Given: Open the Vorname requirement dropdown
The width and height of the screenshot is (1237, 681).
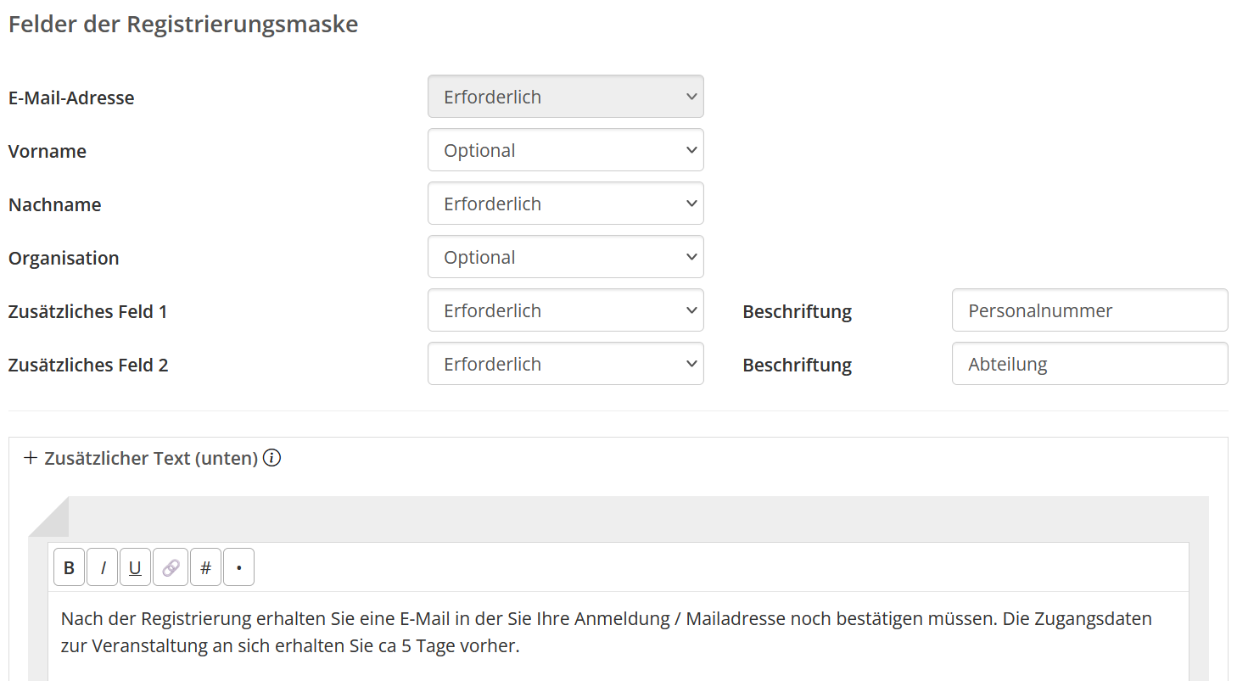Looking at the screenshot, I should coord(565,150).
